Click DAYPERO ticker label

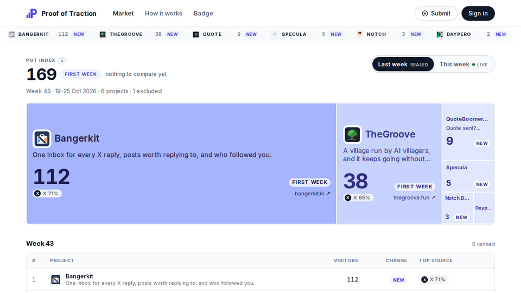[x=459, y=34]
